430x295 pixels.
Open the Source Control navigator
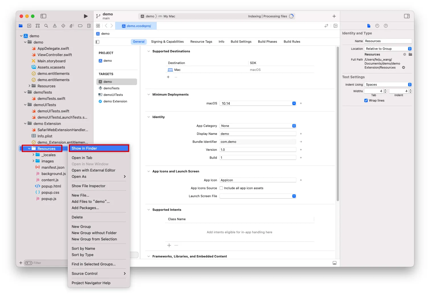[29, 26]
